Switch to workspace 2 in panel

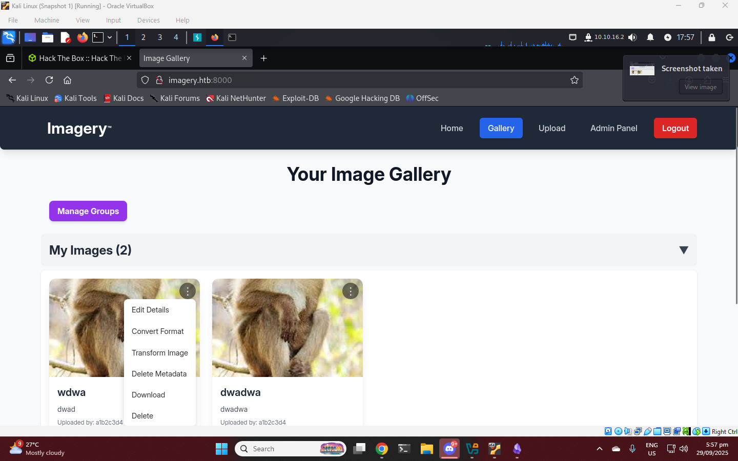143,37
